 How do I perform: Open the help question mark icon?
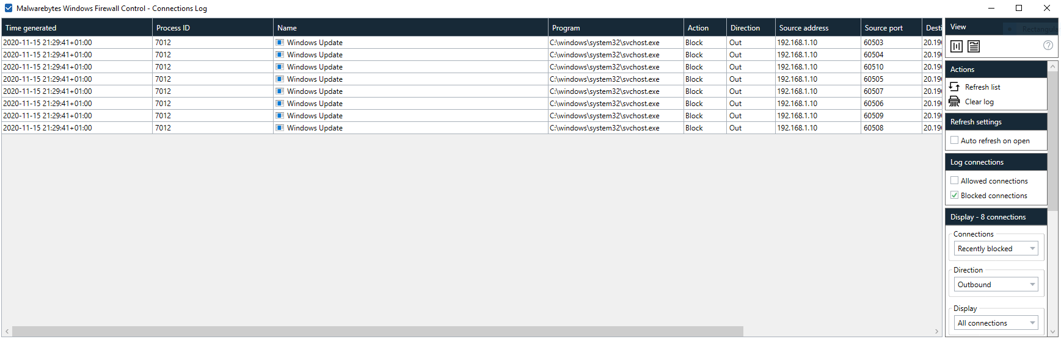(x=1048, y=45)
